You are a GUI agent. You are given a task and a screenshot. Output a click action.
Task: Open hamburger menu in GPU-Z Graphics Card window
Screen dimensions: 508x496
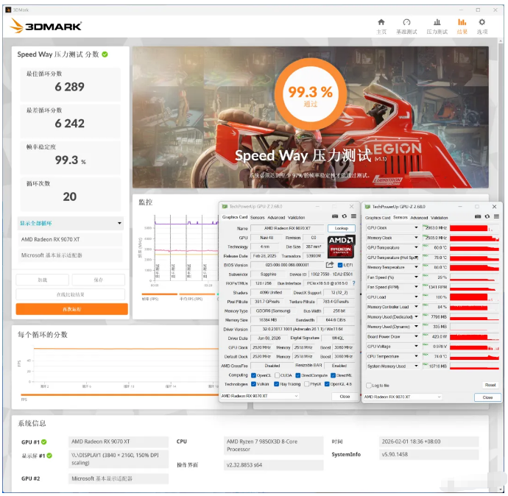[x=353, y=217]
